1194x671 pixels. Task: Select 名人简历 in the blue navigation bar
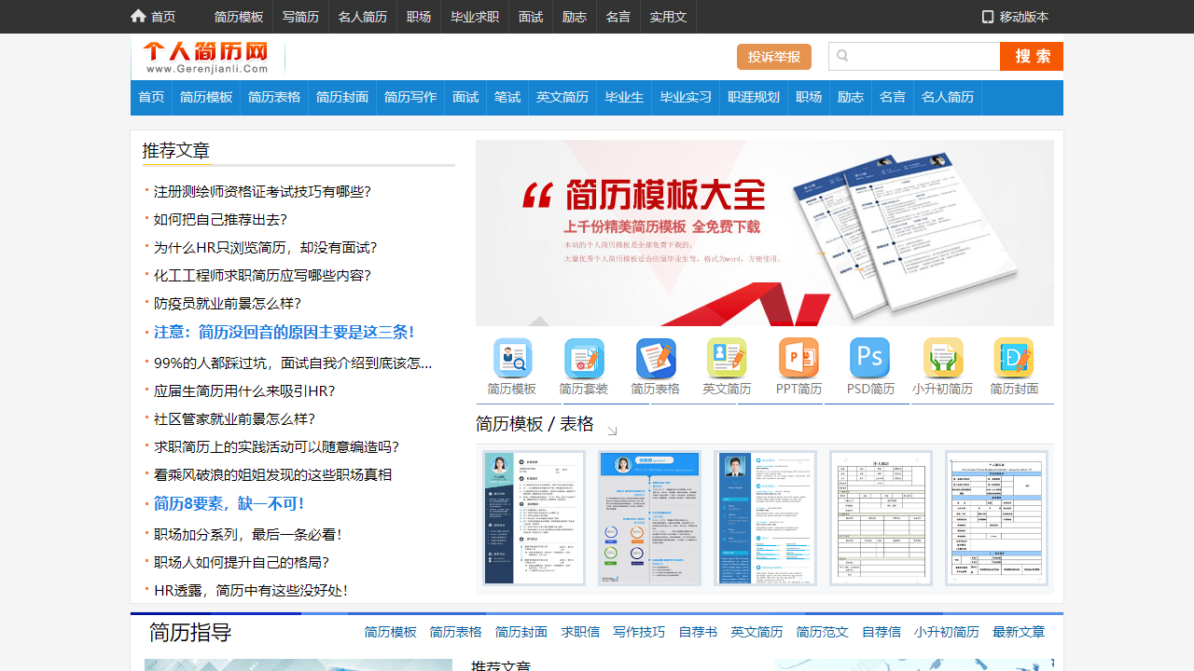pos(948,97)
